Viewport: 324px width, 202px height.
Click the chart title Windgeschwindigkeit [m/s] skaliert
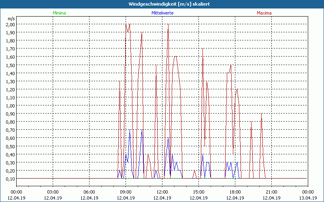(162, 4)
